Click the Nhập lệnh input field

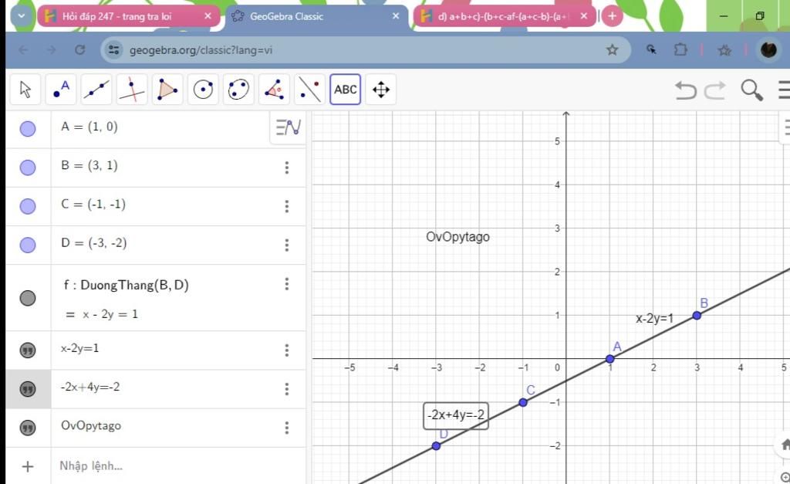(179, 465)
